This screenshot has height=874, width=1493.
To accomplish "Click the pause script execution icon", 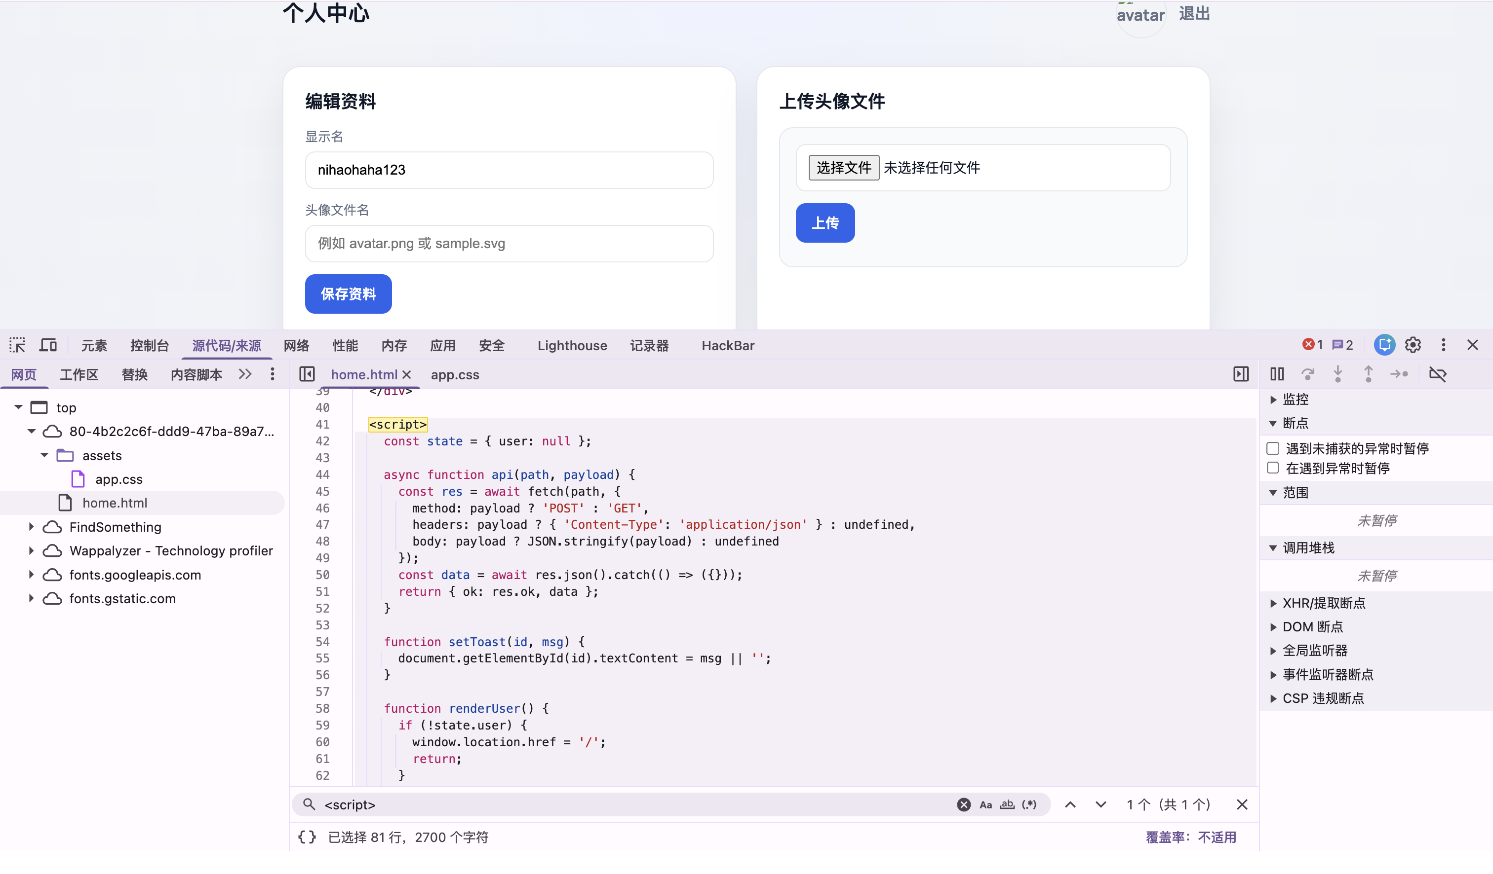I will point(1277,373).
